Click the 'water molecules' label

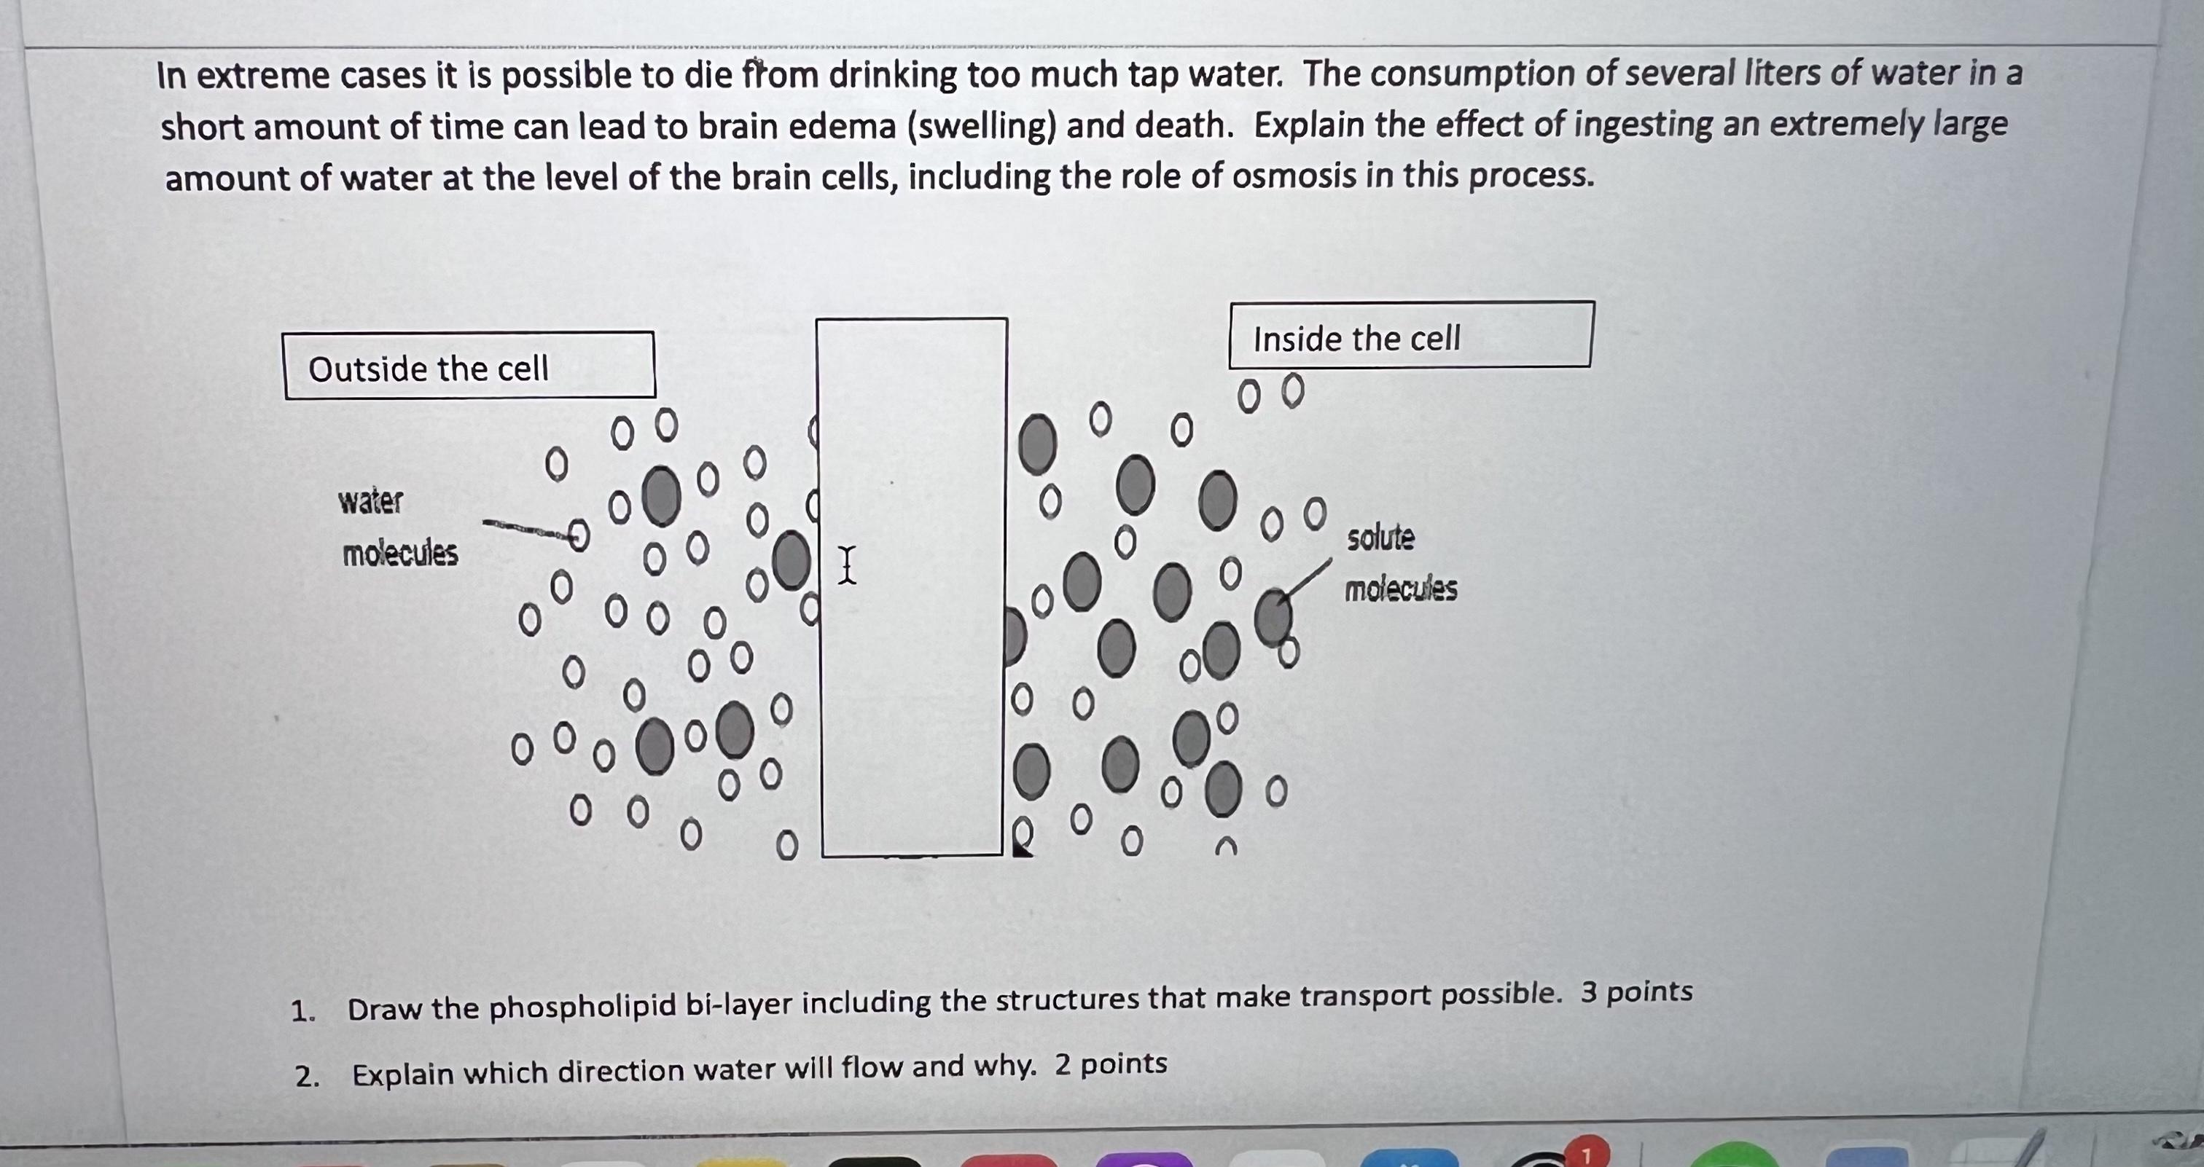click(399, 527)
